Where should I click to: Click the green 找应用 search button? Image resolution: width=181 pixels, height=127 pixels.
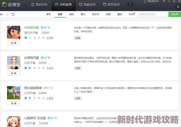pyautogui.click(x=175, y=14)
